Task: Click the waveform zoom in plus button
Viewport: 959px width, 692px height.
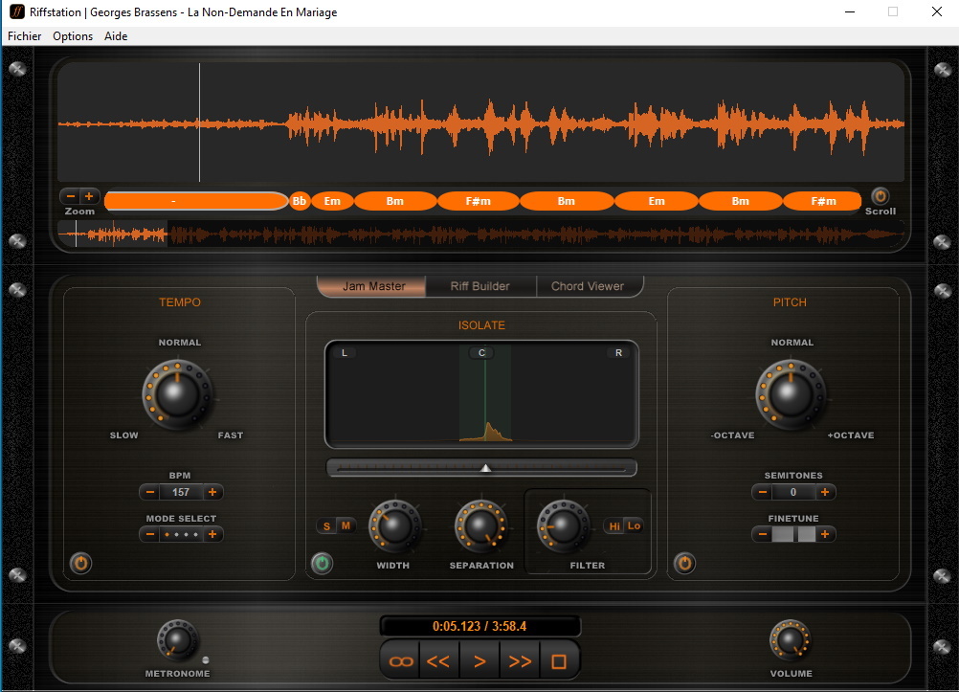Action: tap(89, 196)
